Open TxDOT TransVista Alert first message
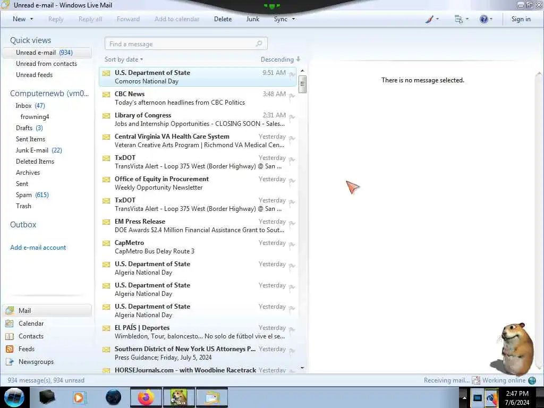544x408 pixels. click(198, 161)
